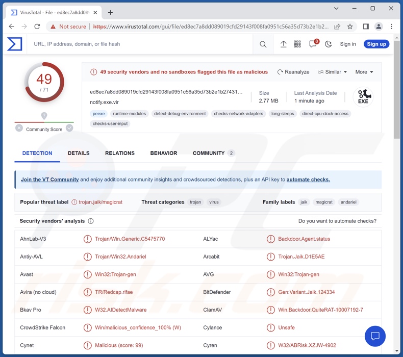
Task: Follow the Join the VT Community link
Action: pos(50,180)
